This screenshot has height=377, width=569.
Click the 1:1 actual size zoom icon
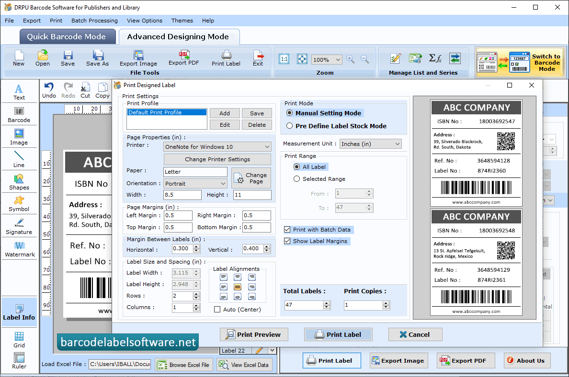click(284, 59)
